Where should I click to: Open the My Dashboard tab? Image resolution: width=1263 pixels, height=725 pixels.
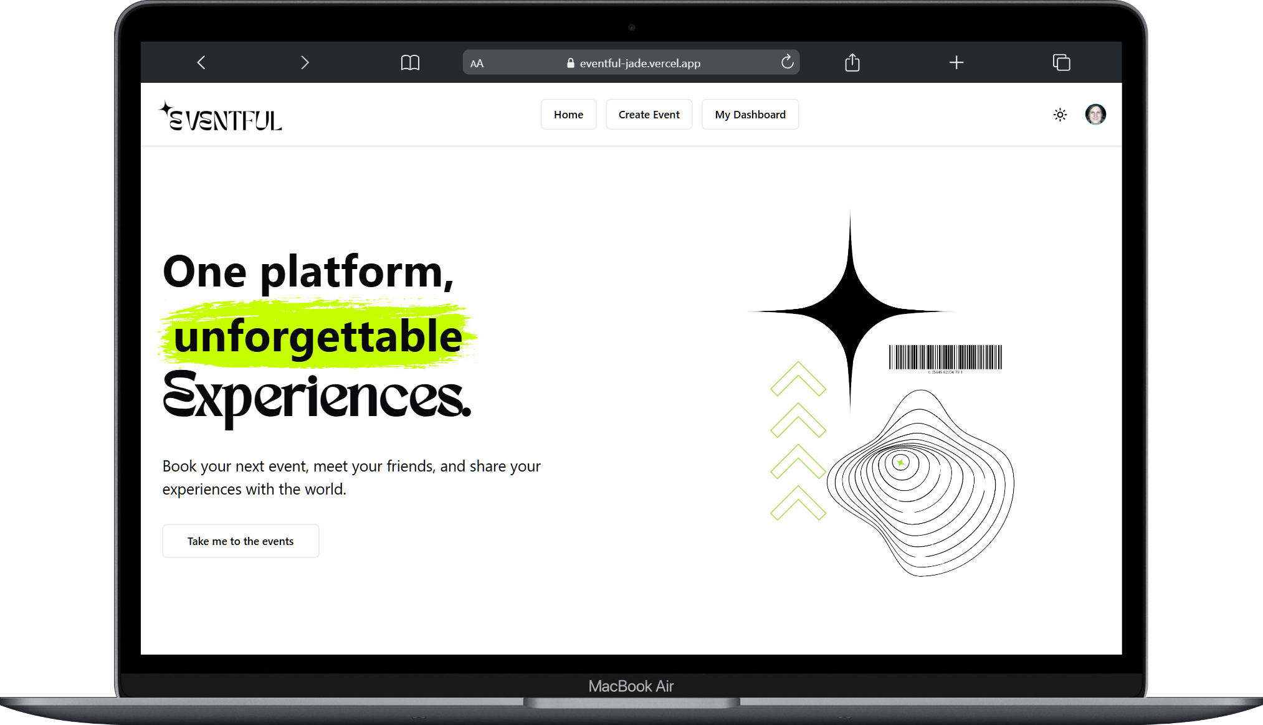[x=750, y=113]
